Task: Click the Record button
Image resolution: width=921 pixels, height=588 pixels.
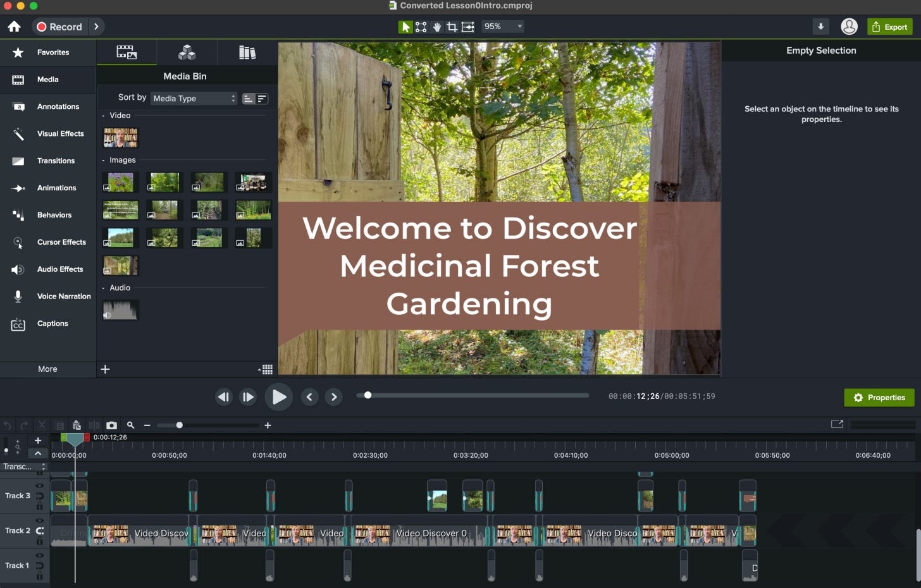Action: (59, 27)
